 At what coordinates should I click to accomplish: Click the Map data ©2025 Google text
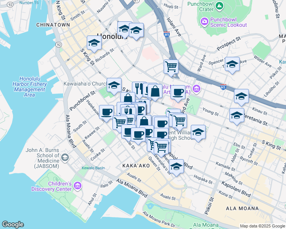click(262, 226)
